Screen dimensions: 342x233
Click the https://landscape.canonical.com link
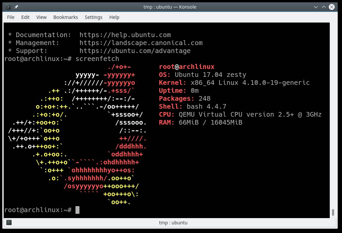[x=141, y=43]
